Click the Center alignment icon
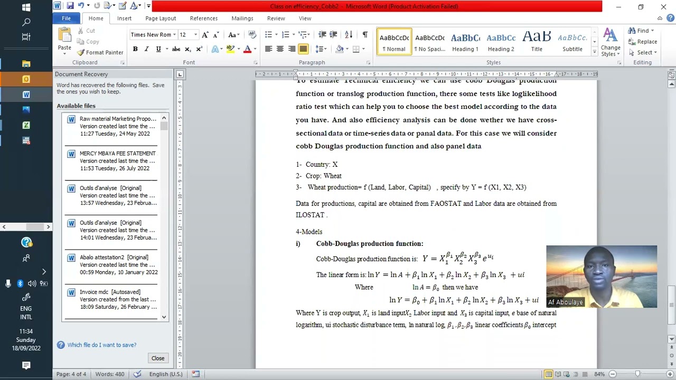The image size is (676, 380). point(280,49)
